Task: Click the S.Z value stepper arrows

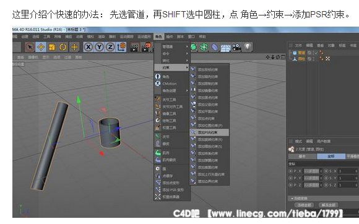Action: point(357,185)
